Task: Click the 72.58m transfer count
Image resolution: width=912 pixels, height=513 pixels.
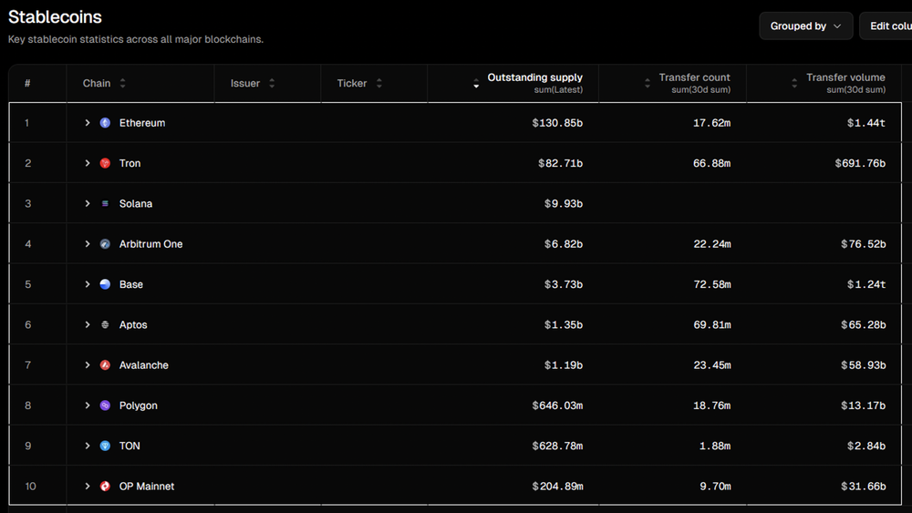Action: click(x=712, y=284)
